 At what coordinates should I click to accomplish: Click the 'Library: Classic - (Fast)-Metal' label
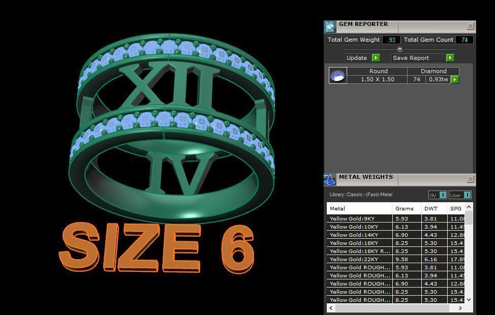tap(361, 195)
